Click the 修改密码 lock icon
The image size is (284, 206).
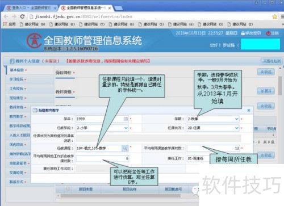coord(243,33)
